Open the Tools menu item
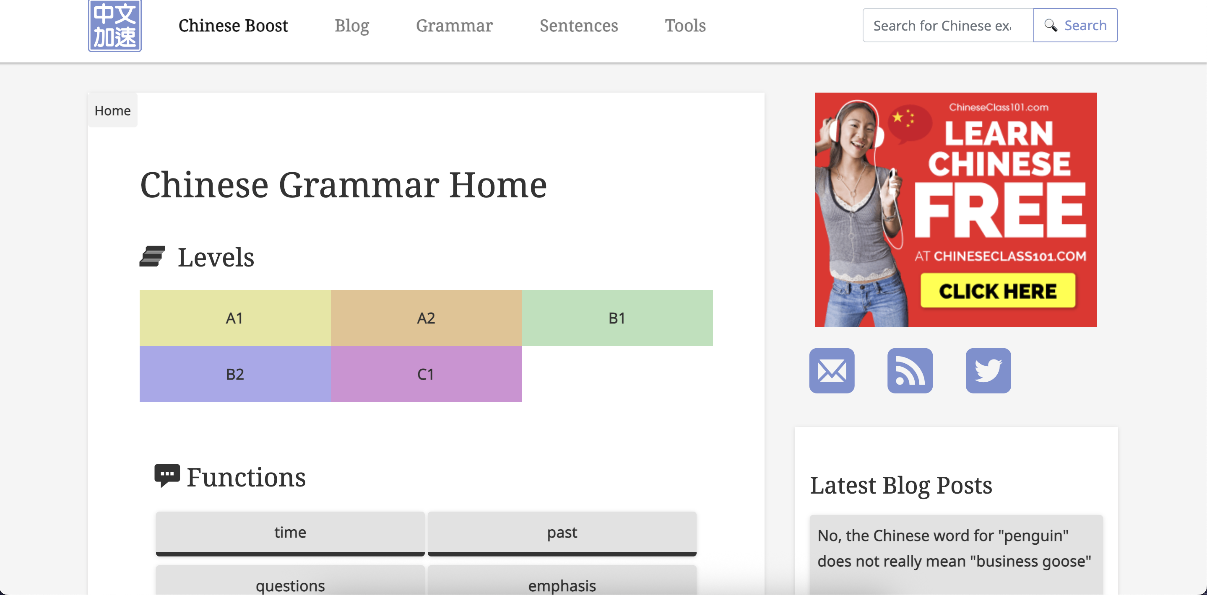This screenshot has width=1207, height=595. click(686, 25)
